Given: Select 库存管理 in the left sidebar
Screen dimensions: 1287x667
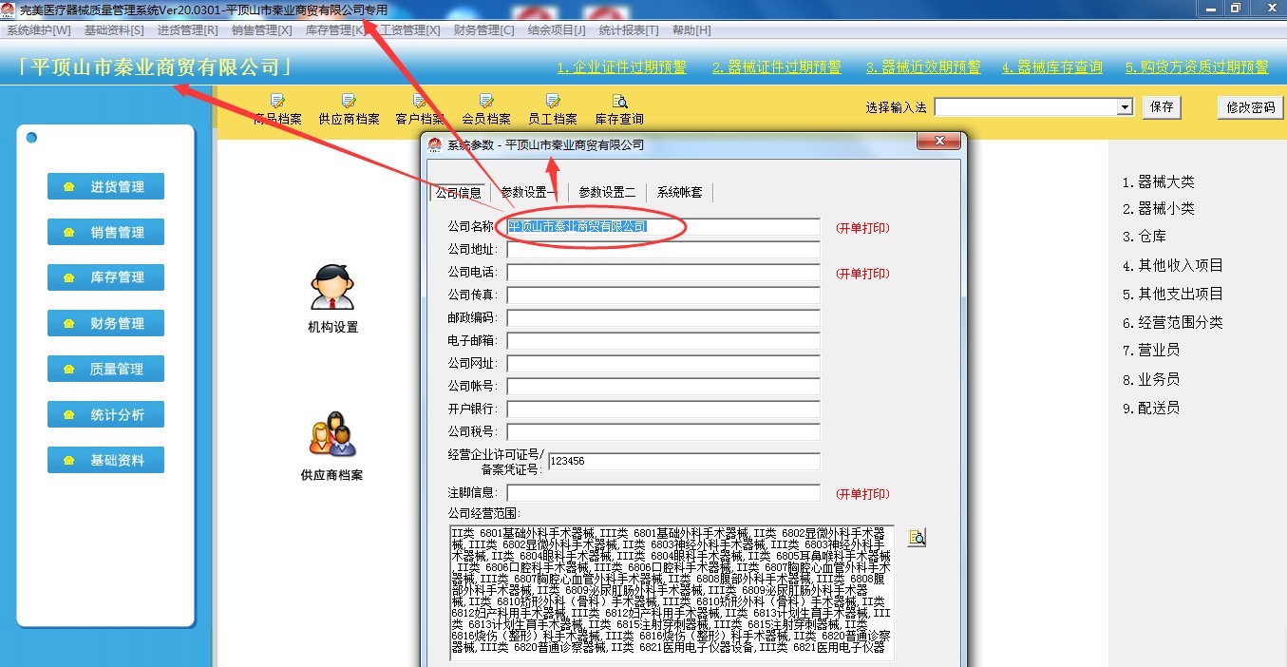Looking at the screenshot, I should click(105, 277).
